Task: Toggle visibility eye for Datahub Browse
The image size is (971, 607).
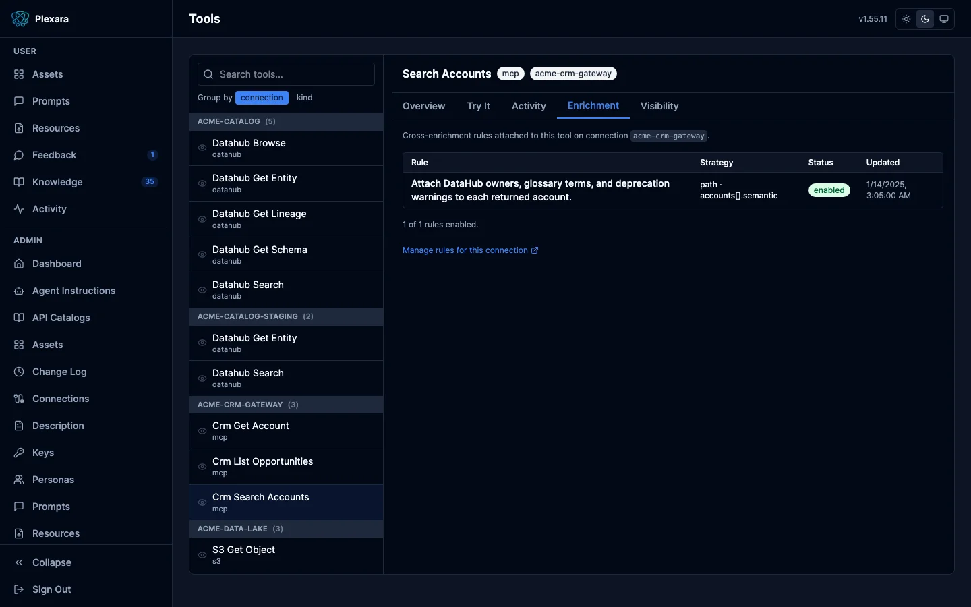Action: pos(202,148)
